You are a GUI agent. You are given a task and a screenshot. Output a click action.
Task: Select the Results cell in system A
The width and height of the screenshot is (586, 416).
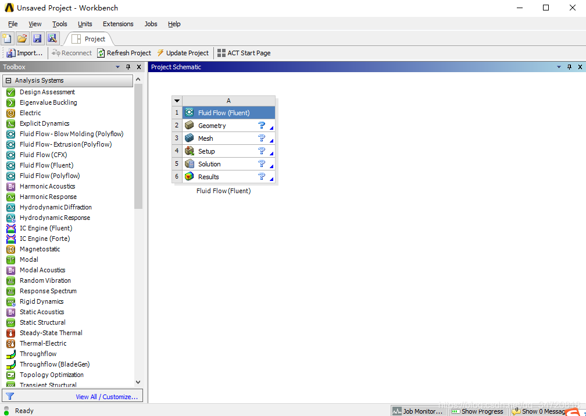228,176
